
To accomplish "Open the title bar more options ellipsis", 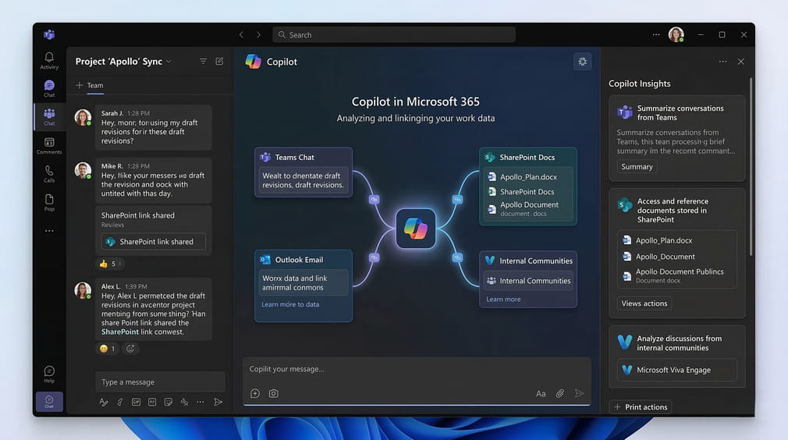I will tap(656, 34).
